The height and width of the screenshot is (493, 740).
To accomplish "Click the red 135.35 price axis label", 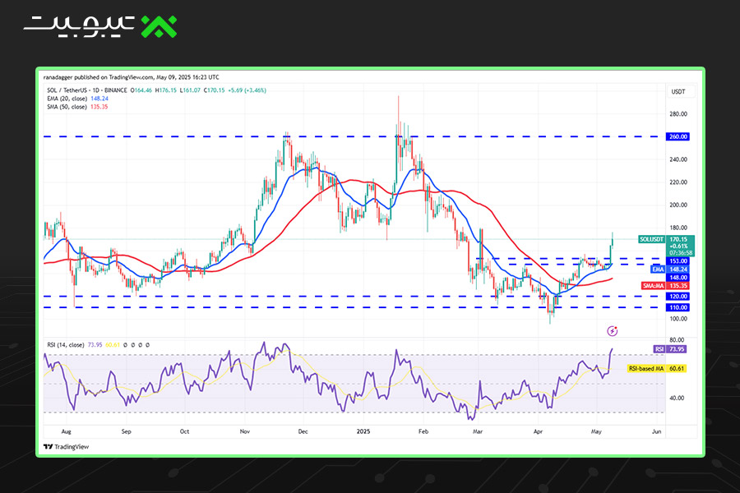I will point(678,286).
